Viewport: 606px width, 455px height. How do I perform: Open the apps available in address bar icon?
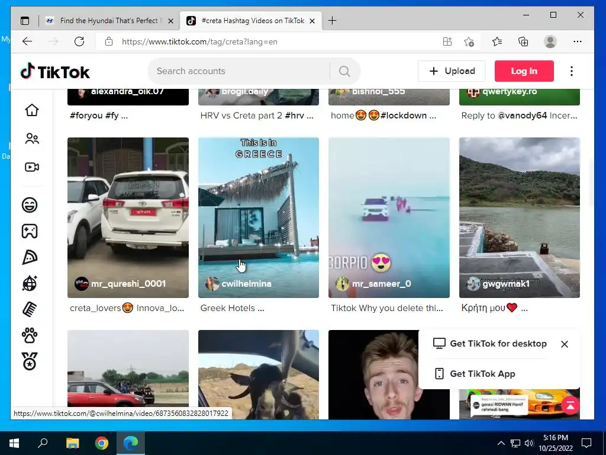tap(447, 41)
